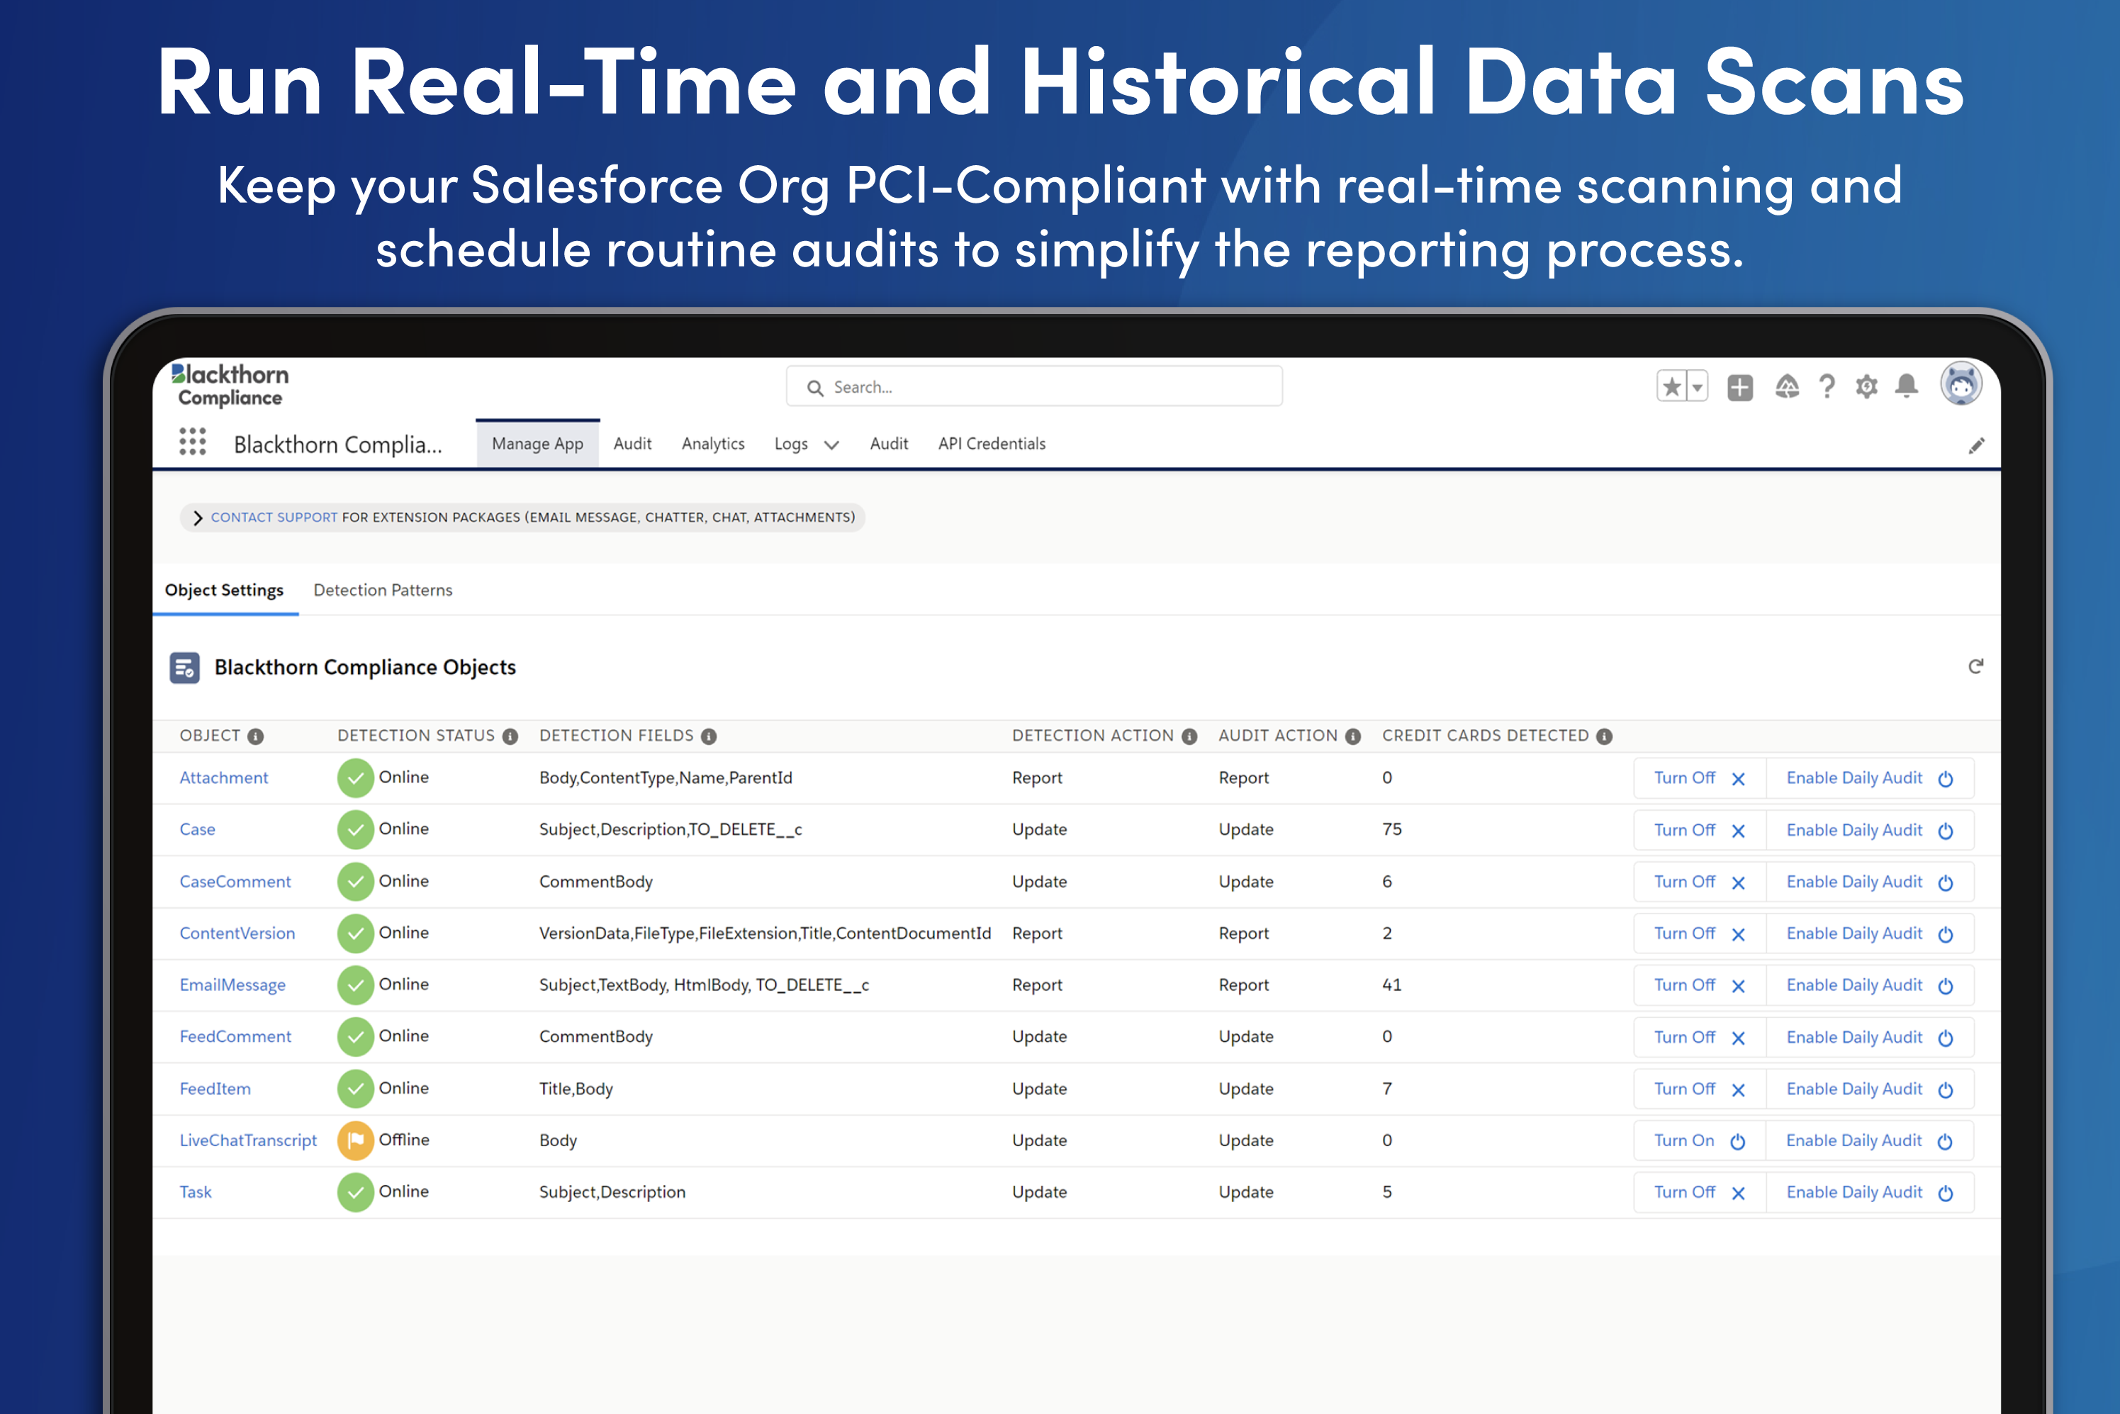Viewport: 2120px width, 1414px height.
Task: Click the Favorites star icon
Action: [1671, 387]
